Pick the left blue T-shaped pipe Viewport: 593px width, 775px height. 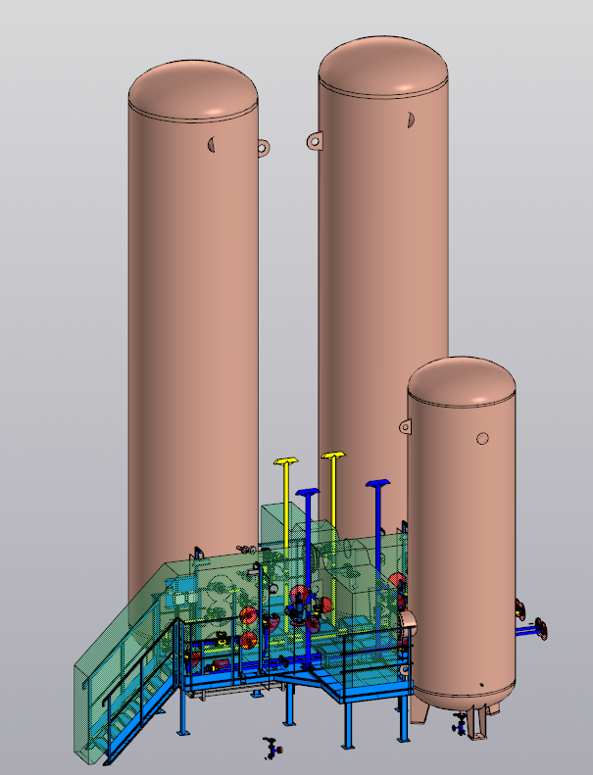(x=309, y=529)
